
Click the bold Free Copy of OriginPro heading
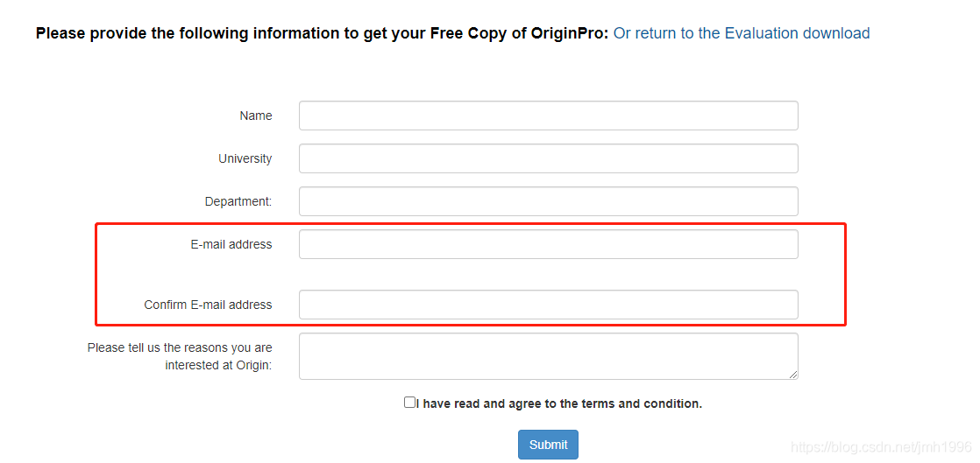tap(322, 33)
